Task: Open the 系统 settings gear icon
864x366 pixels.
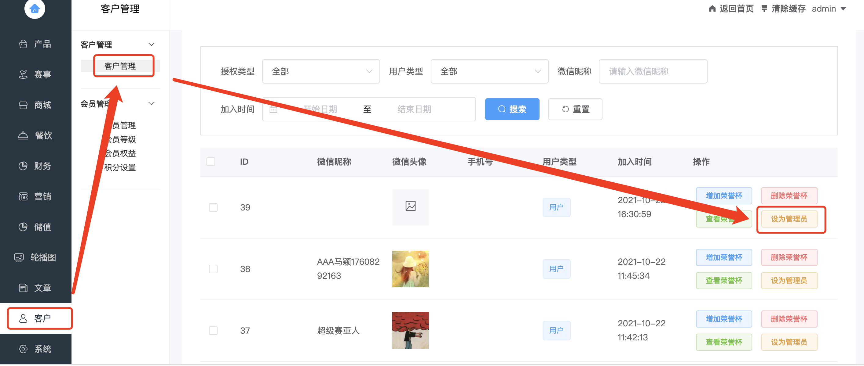Action: 23,349
